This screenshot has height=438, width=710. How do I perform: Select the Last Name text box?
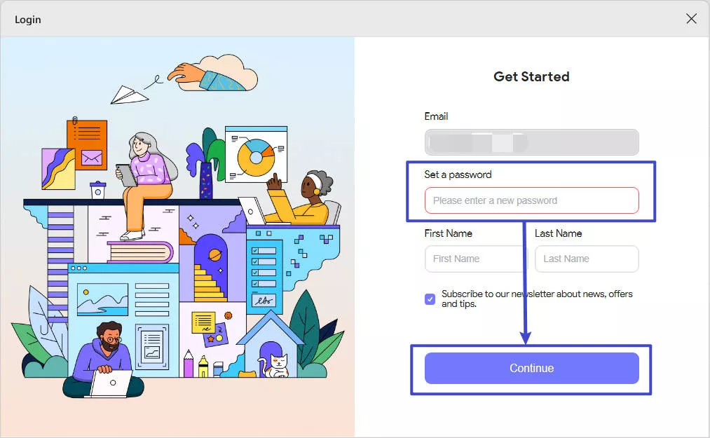(587, 259)
